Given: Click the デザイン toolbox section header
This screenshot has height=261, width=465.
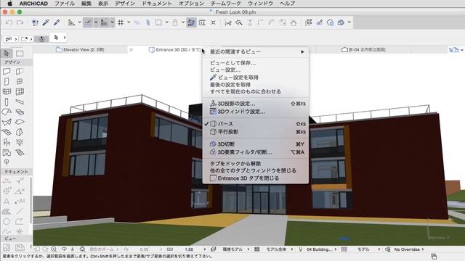Looking at the screenshot, I should [17, 62].
